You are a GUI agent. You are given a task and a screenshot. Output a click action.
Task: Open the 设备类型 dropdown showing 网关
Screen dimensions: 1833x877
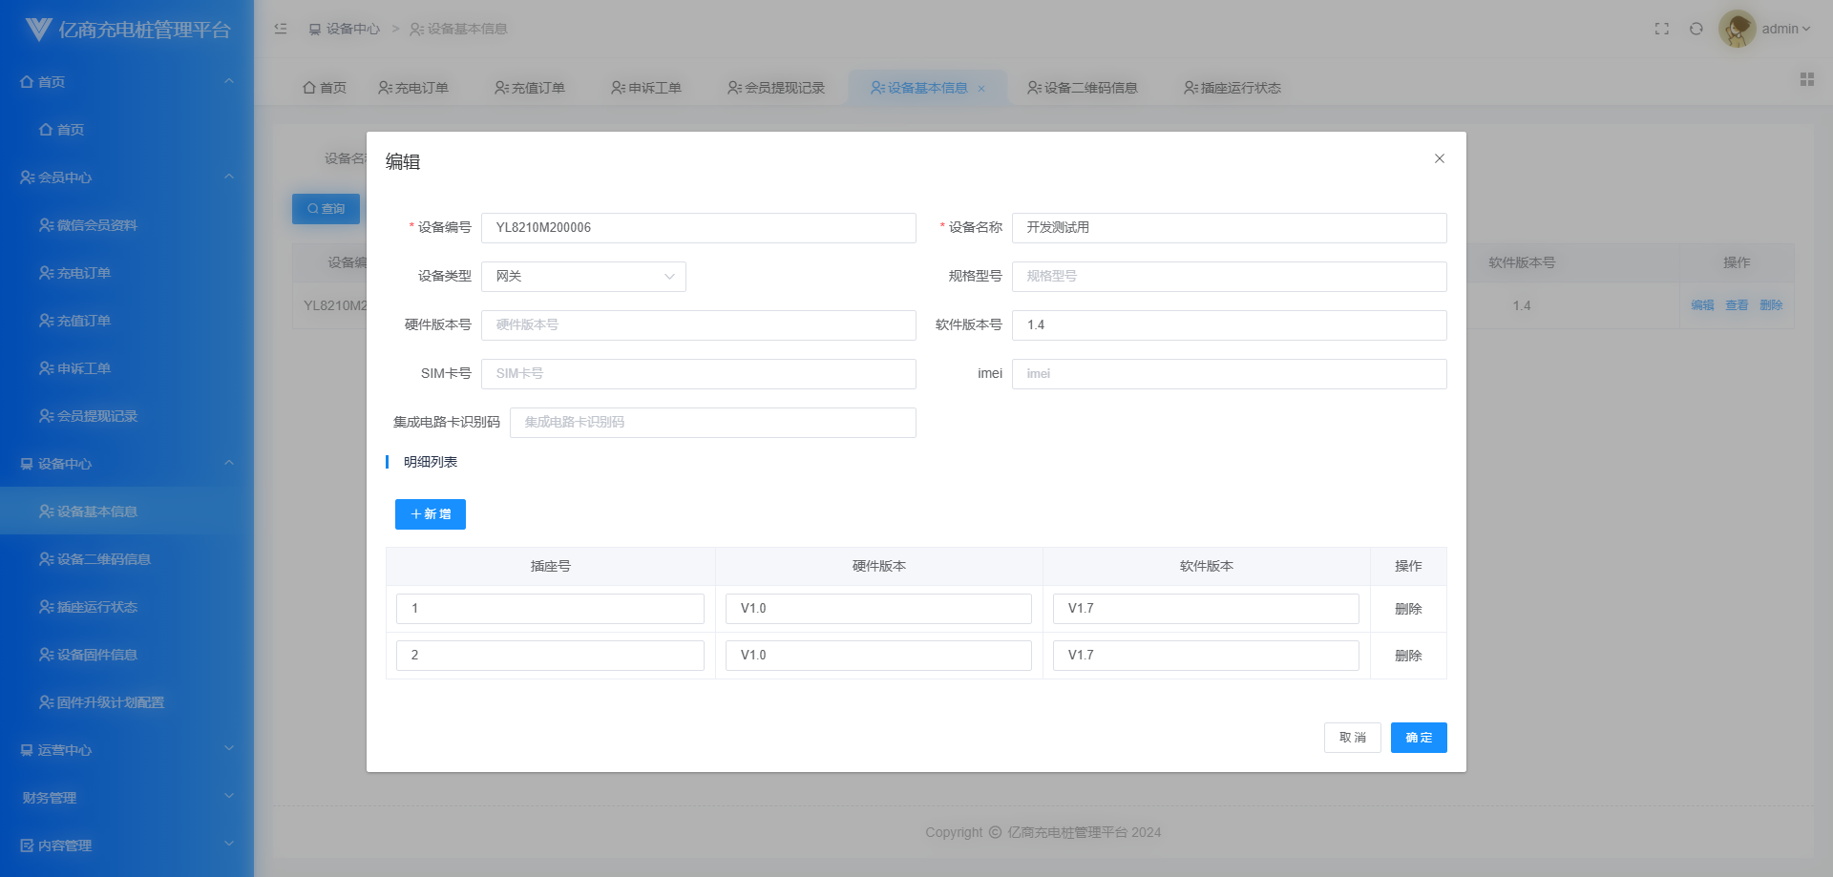pyautogui.click(x=583, y=277)
